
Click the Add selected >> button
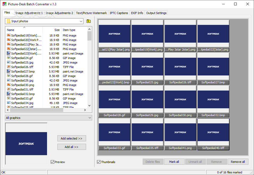click(x=71, y=138)
